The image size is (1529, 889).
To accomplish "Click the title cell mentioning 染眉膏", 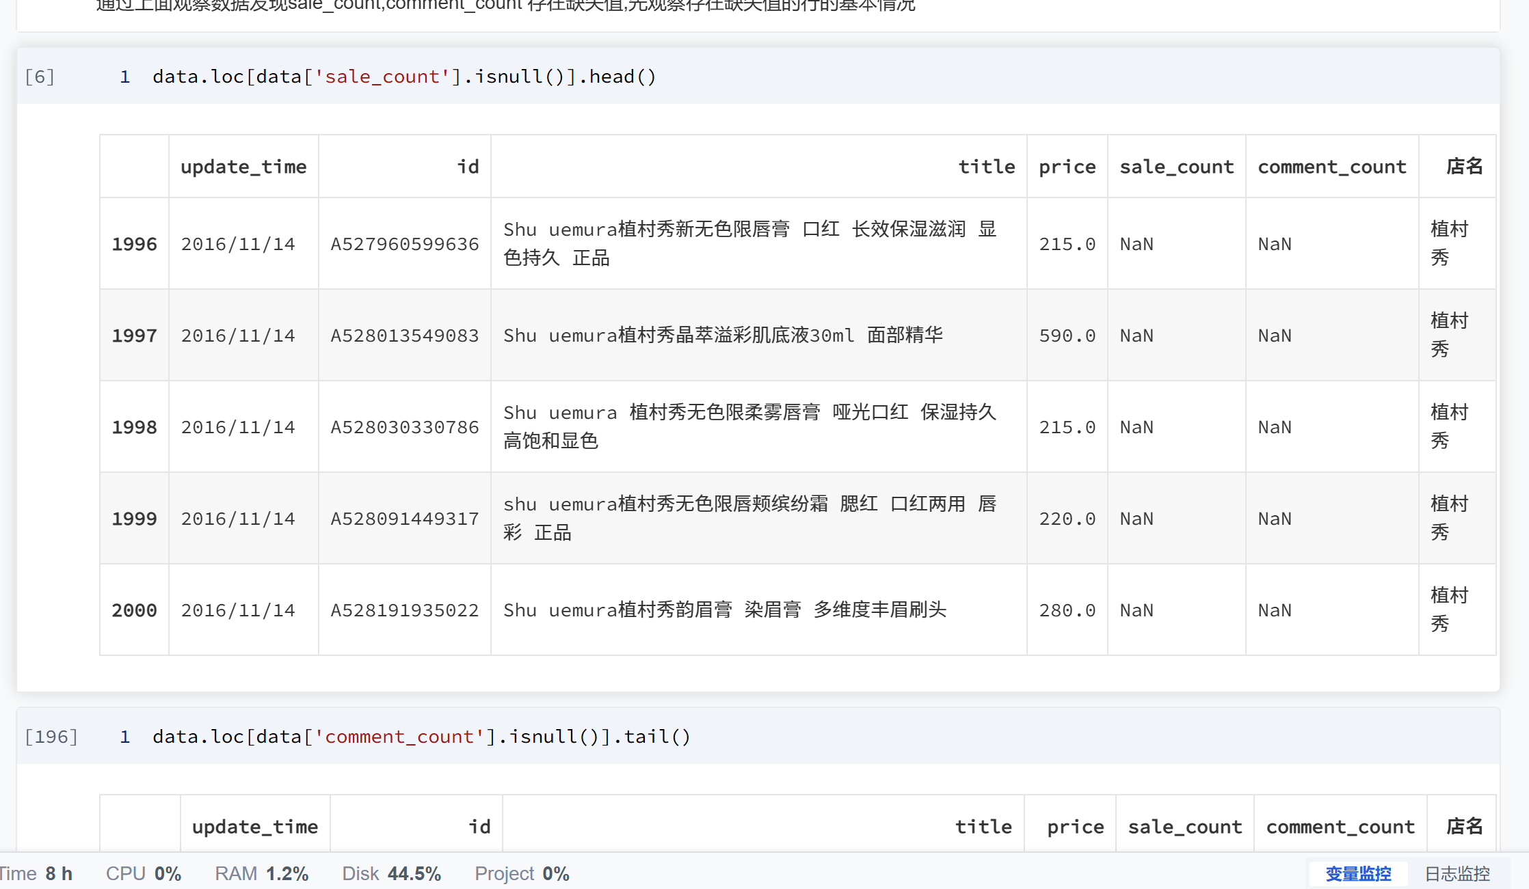I will (x=725, y=610).
